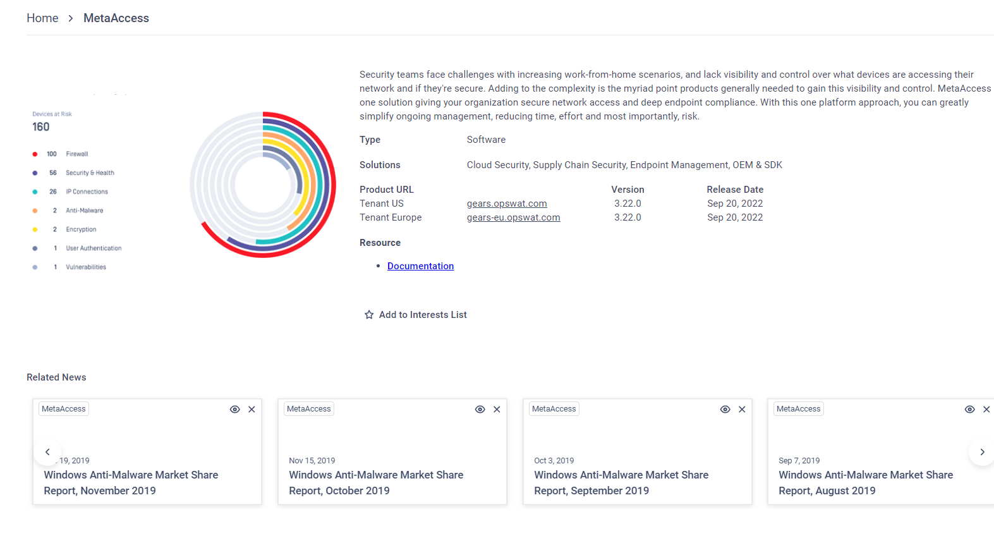Go to next related news slide
The image size is (994, 555).
tap(981, 452)
